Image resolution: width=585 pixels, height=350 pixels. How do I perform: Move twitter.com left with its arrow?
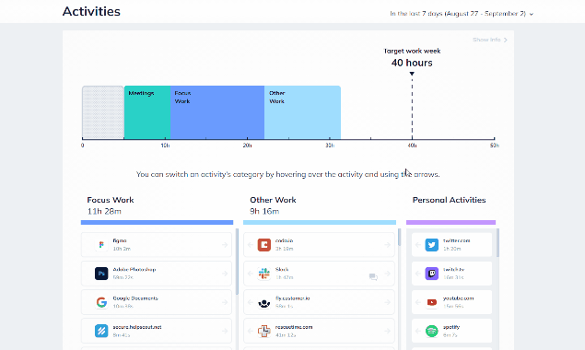click(x=418, y=245)
